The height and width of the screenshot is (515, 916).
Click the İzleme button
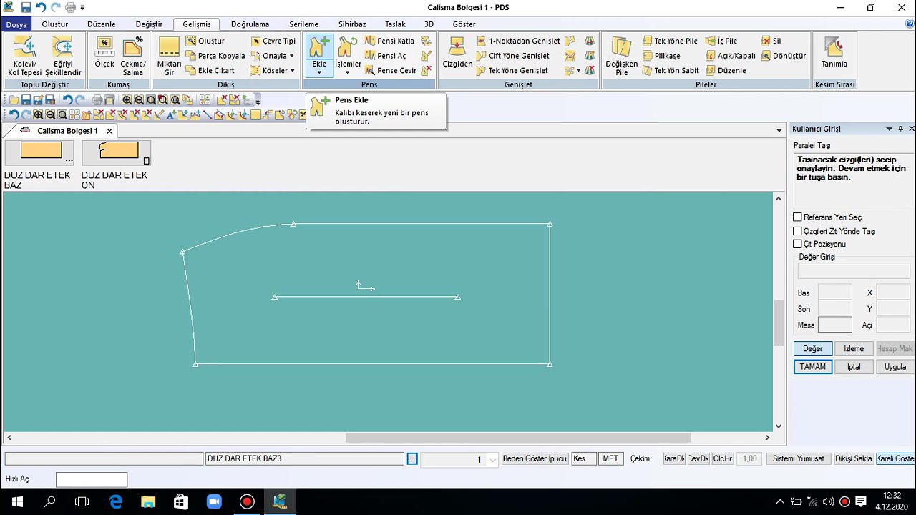click(854, 348)
